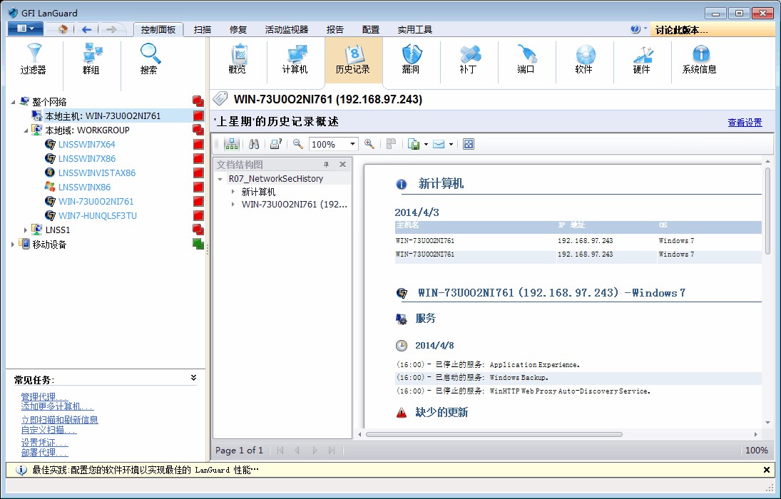
Task: Open the 系统信息 system information view
Action: (x=700, y=59)
